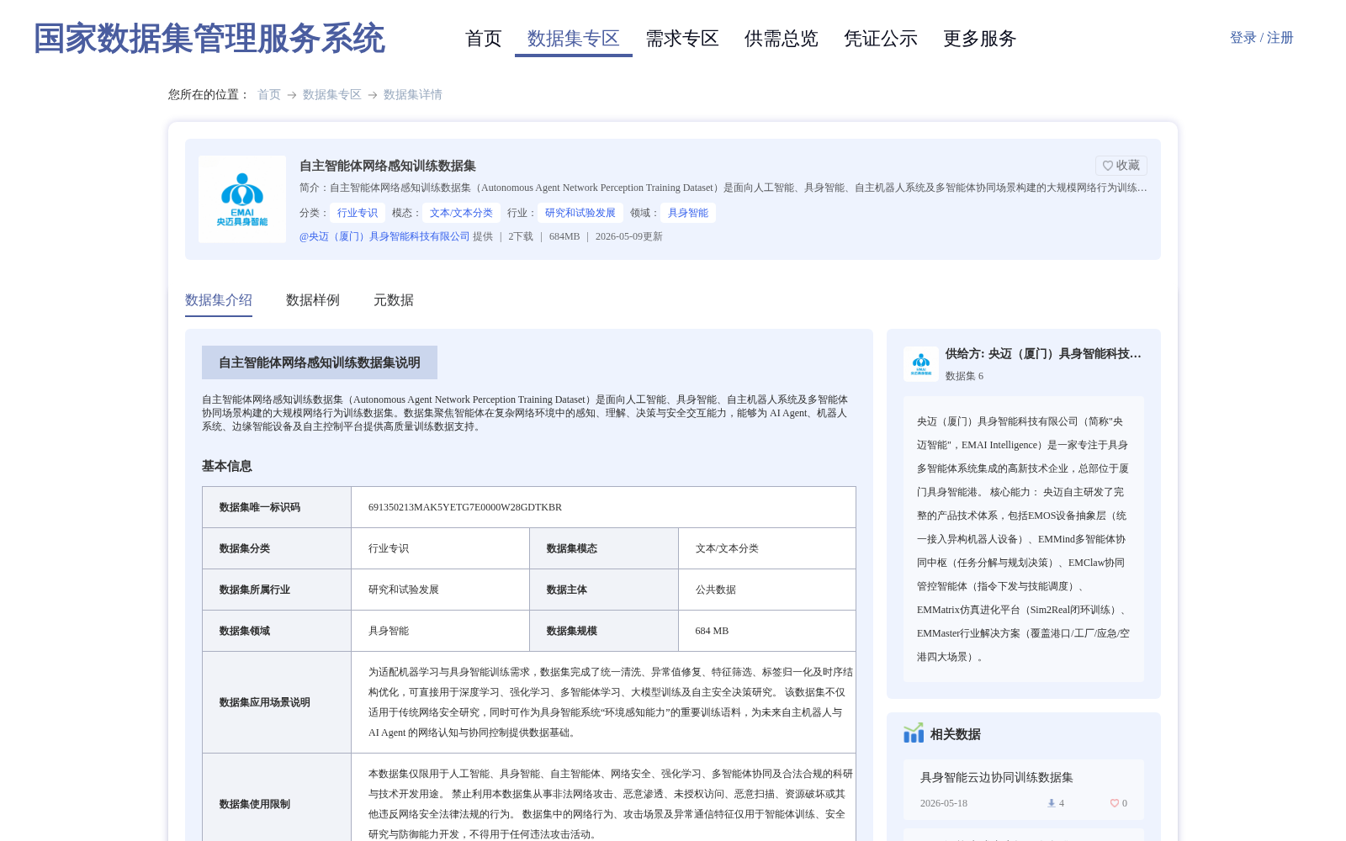The image size is (1346, 841).
Task: Click the heart icon showing 0
Action: tap(1114, 803)
